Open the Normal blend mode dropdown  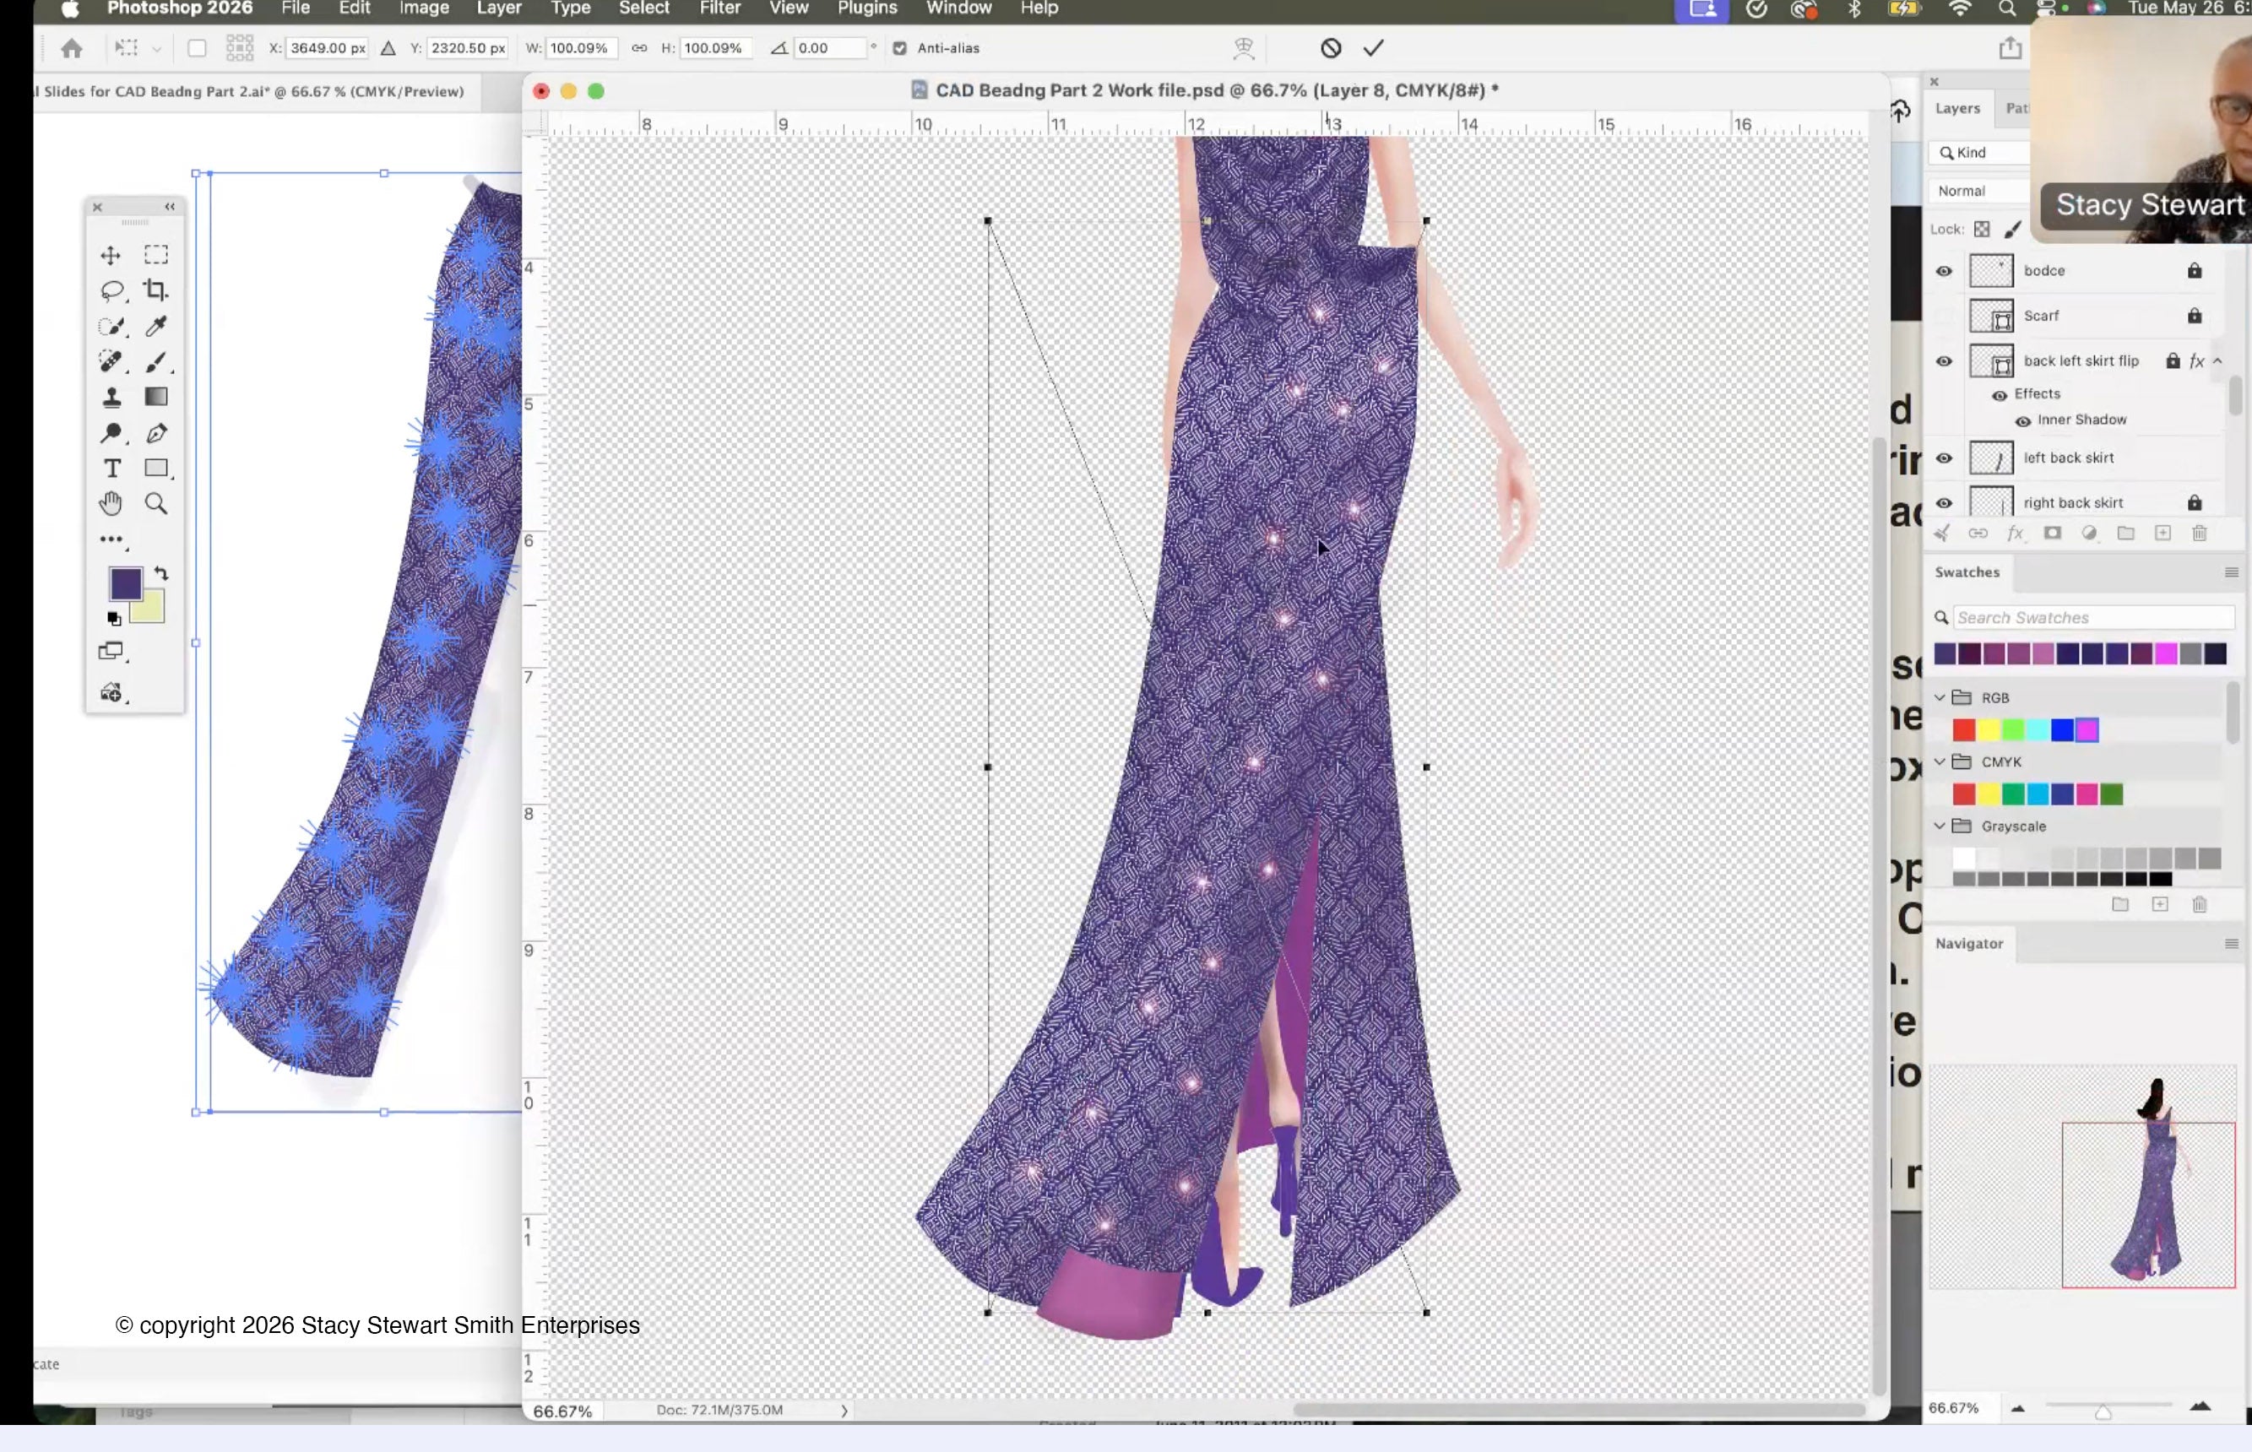(x=1978, y=191)
